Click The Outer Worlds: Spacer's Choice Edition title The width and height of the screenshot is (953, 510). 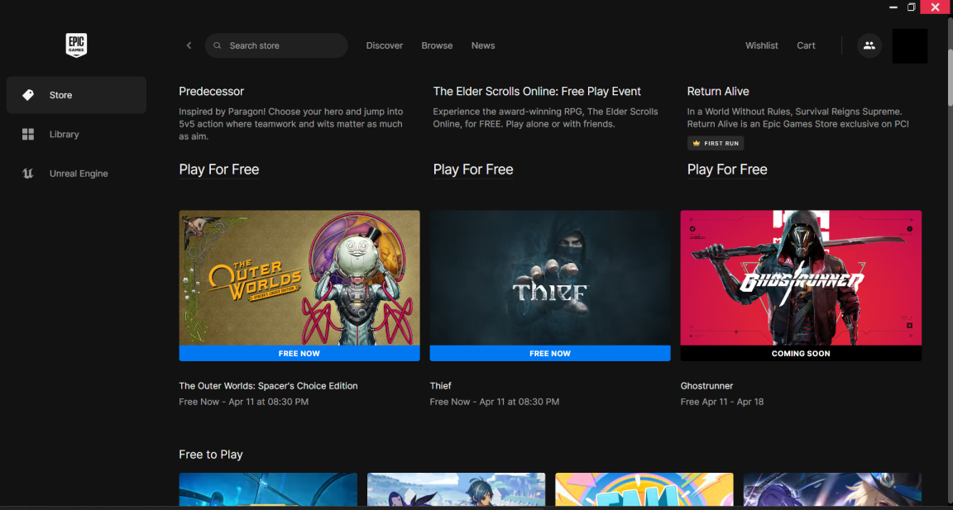click(268, 385)
